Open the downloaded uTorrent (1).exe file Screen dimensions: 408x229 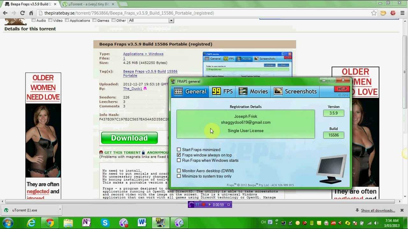[x=29, y=210]
